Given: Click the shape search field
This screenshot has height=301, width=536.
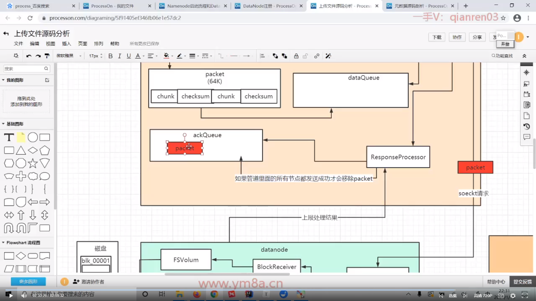Looking at the screenshot, I should (x=27, y=69).
